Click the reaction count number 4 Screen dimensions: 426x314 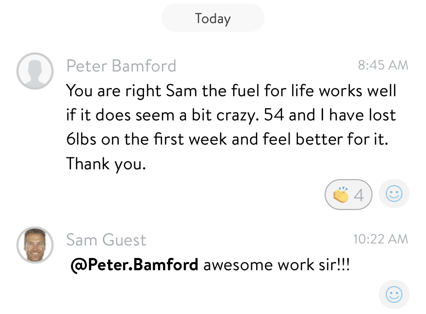(359, 195)
